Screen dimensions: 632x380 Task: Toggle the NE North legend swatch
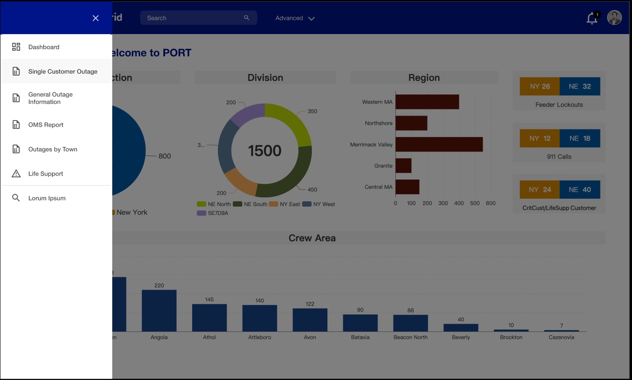(x=201, y=204)
